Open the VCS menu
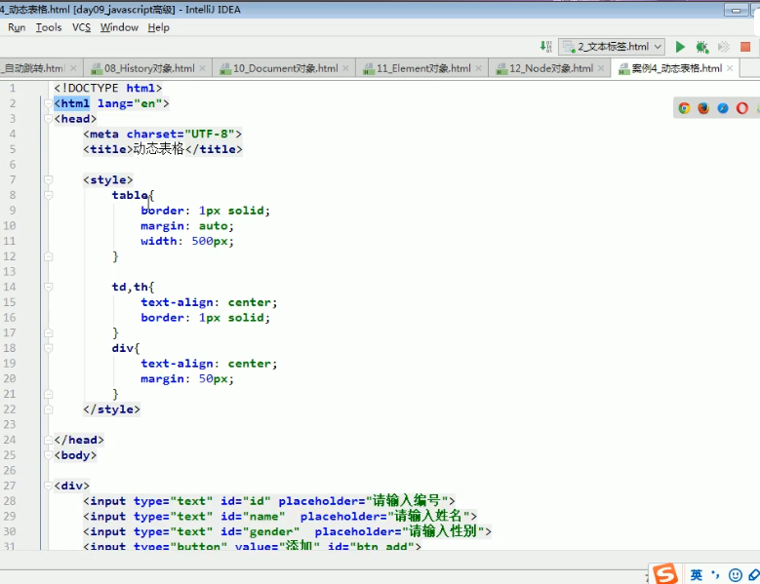Image resolution: width=760 pixels, height=584 pixels. [81, 27]
